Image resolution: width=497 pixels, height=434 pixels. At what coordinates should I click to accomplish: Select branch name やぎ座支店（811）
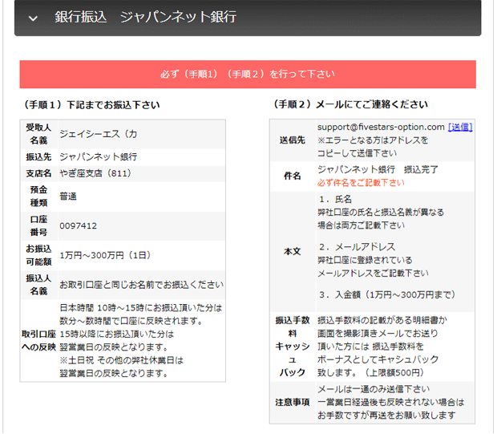click(x=95, y=173)
